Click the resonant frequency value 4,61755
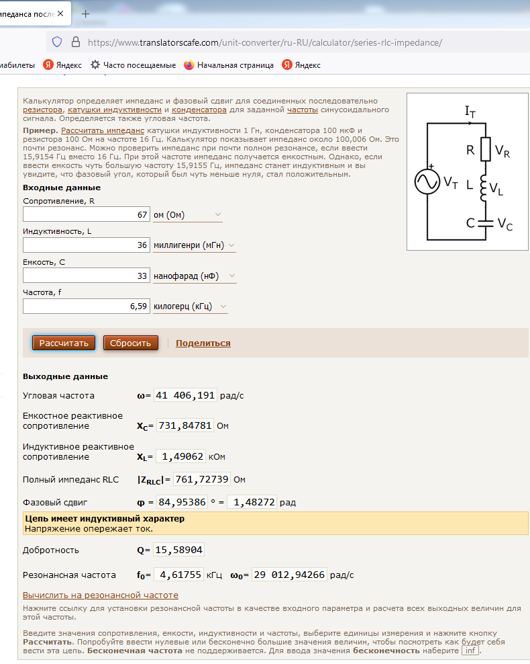Image resolution: width=530 pixels, height=664 pixels. (178, 575)
